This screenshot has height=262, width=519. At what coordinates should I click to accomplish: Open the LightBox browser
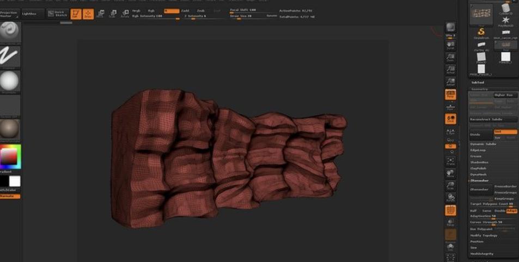point(29,13)
